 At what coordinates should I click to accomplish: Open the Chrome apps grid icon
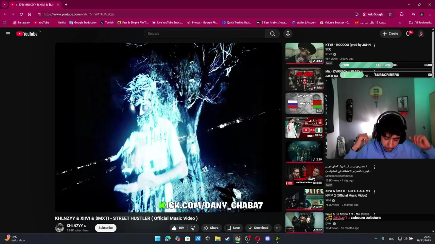[4, 23]
